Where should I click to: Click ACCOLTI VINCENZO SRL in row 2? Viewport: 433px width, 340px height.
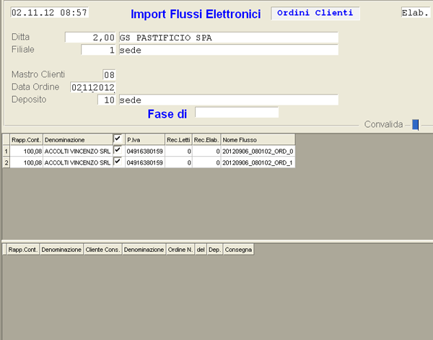click(x=78, y=162)
